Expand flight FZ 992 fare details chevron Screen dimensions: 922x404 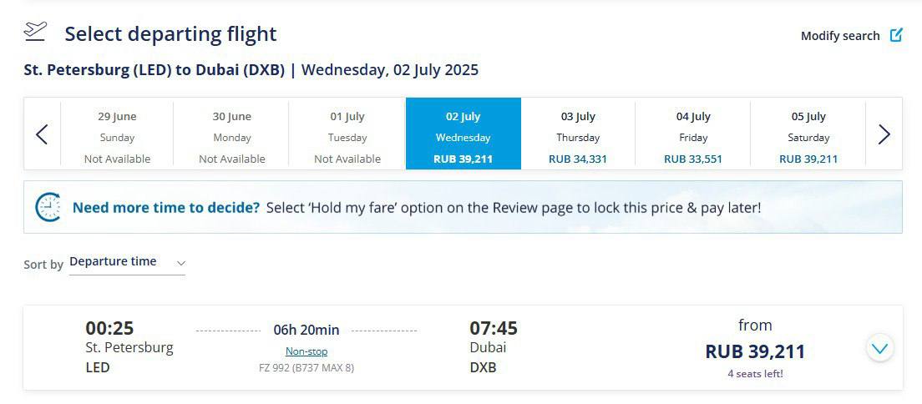(879, 348)
